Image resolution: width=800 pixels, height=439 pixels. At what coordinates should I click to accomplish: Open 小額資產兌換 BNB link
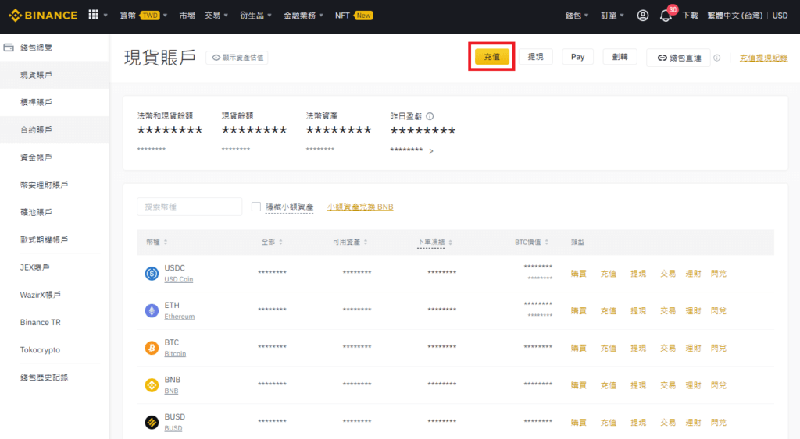[360, 207]
